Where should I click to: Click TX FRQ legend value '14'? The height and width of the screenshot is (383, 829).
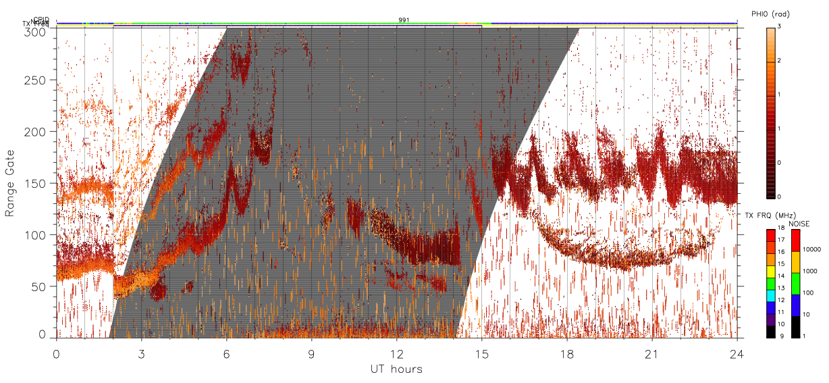coord(782,276)
